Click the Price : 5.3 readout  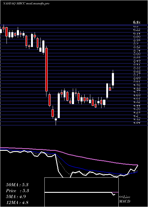point(17,191)
